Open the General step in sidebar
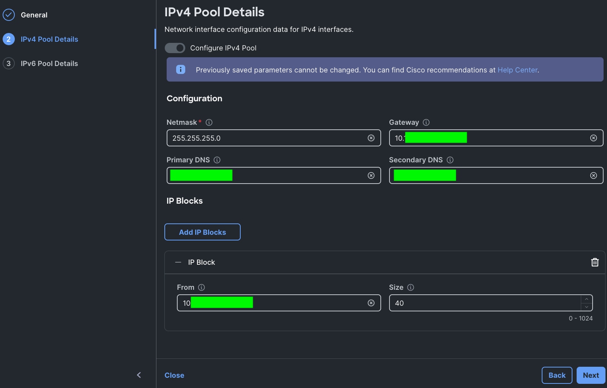Image resolution: width=607 pixels, height=388 pixels. [x=34, y=15]
